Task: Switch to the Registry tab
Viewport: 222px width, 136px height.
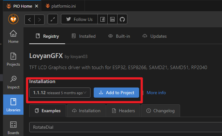Action: coord(47,36)
